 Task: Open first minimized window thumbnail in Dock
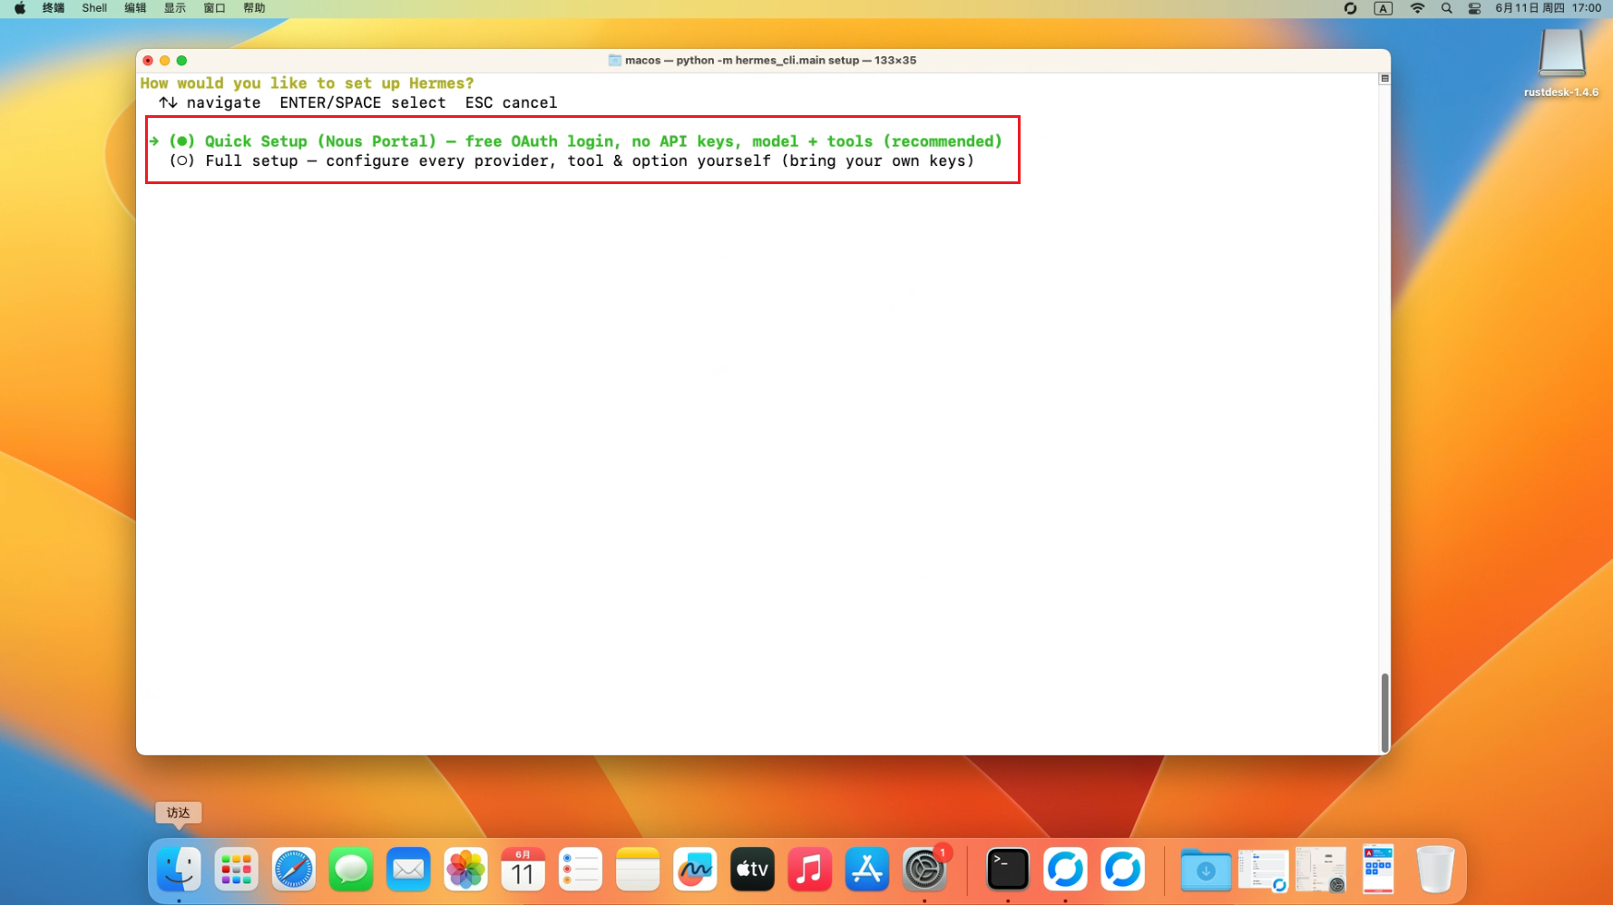[x=1264, y=871]
